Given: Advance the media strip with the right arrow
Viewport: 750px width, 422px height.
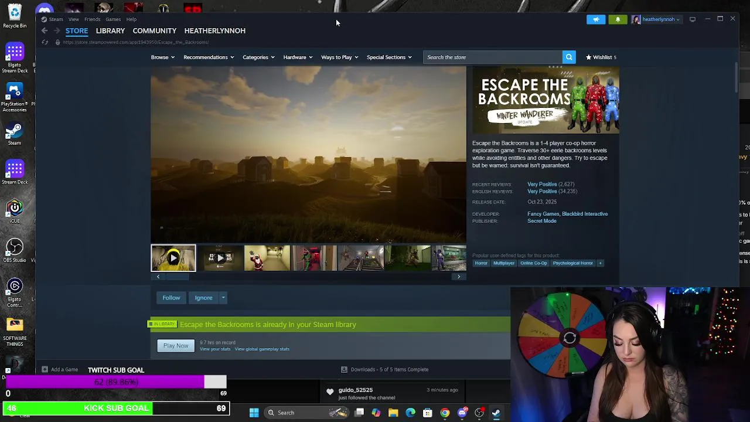Looking at the screenshot, I should click(459, 277).
